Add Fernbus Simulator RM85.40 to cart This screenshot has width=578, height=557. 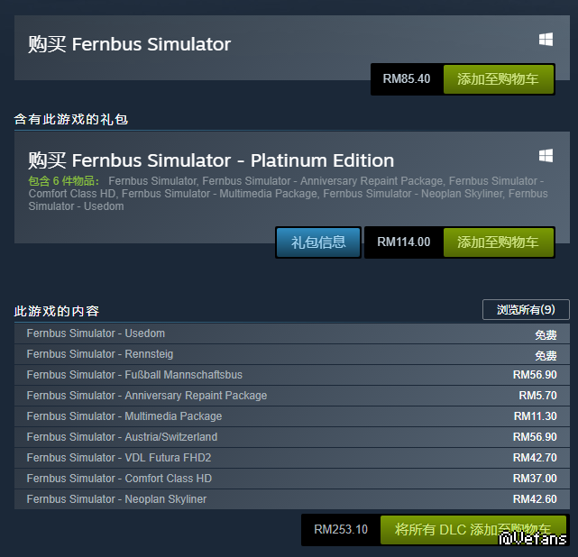pos(498,79)
